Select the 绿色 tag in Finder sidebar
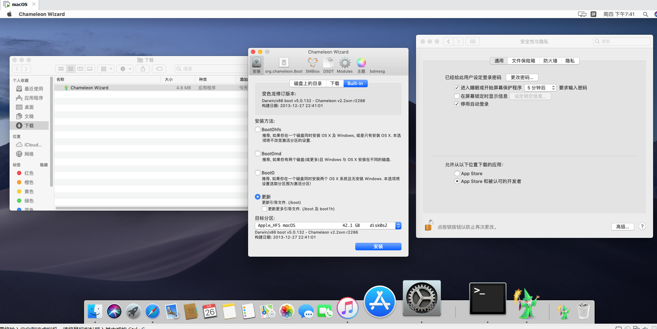Image resolution: width=657 pixels, height=329 pixels. (28, 201)
